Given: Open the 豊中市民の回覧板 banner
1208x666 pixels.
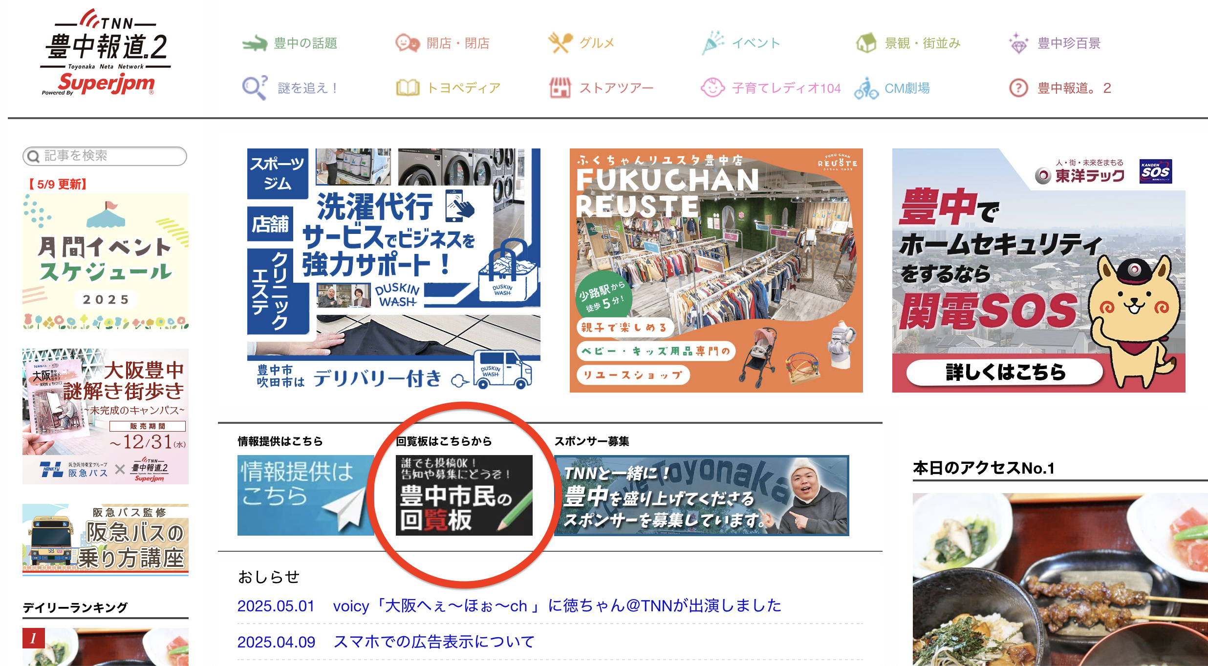Looking at the screenshot, I should pyautogui.click(x=464, y=495).
